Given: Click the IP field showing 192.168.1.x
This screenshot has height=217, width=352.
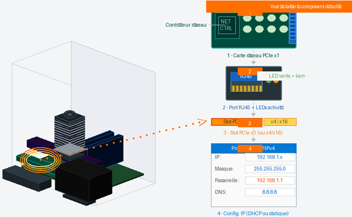Looking at the screenshot, I should point(270,157).
